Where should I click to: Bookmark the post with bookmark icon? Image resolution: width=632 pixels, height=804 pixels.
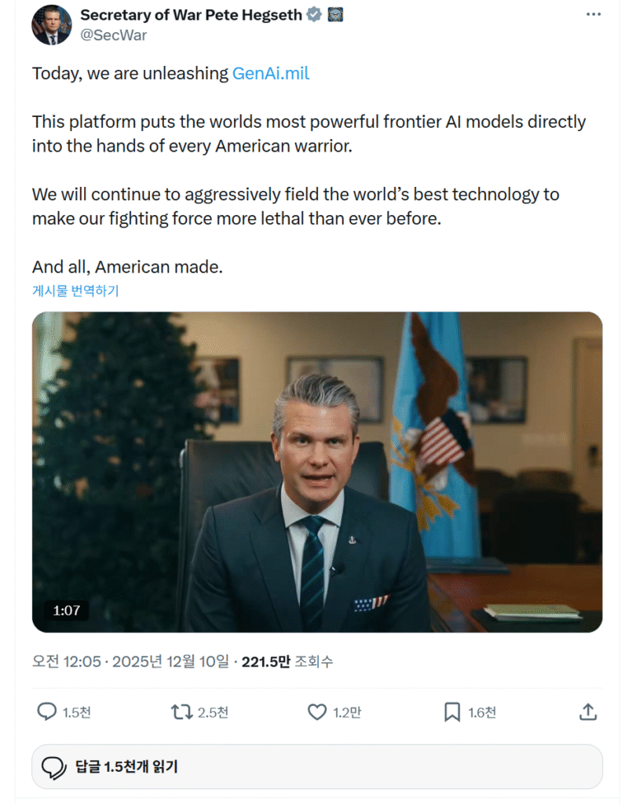click(452, 712)
